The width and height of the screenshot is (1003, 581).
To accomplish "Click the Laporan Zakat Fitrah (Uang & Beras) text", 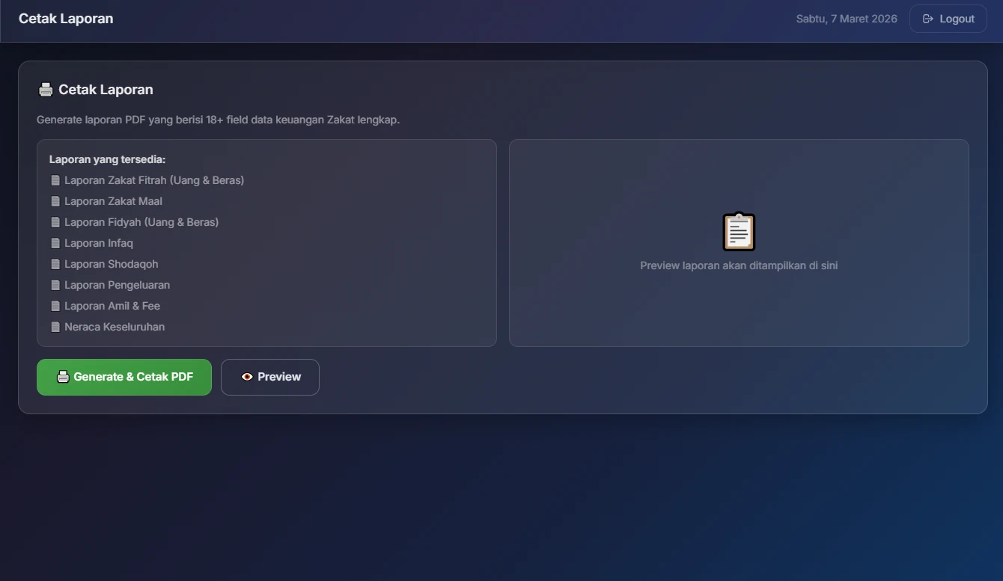I will [154, 180].
